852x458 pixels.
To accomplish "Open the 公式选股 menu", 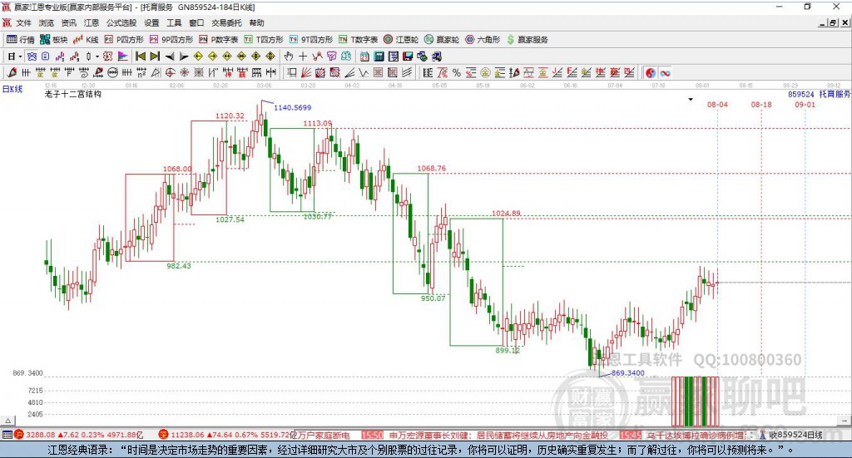I will pyautogui.click(x=121, y=22).
